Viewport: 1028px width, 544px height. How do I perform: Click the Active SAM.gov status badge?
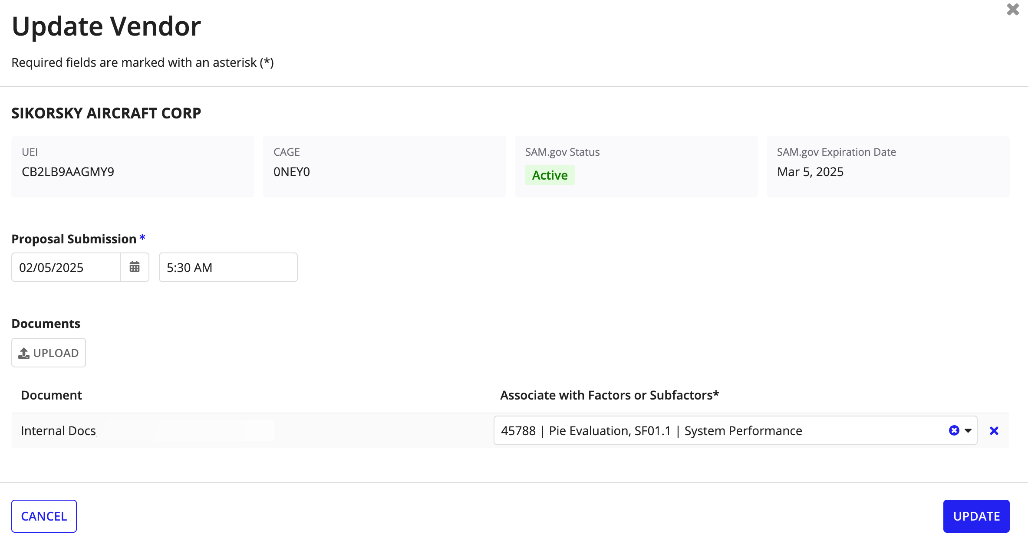pos(550,175)
